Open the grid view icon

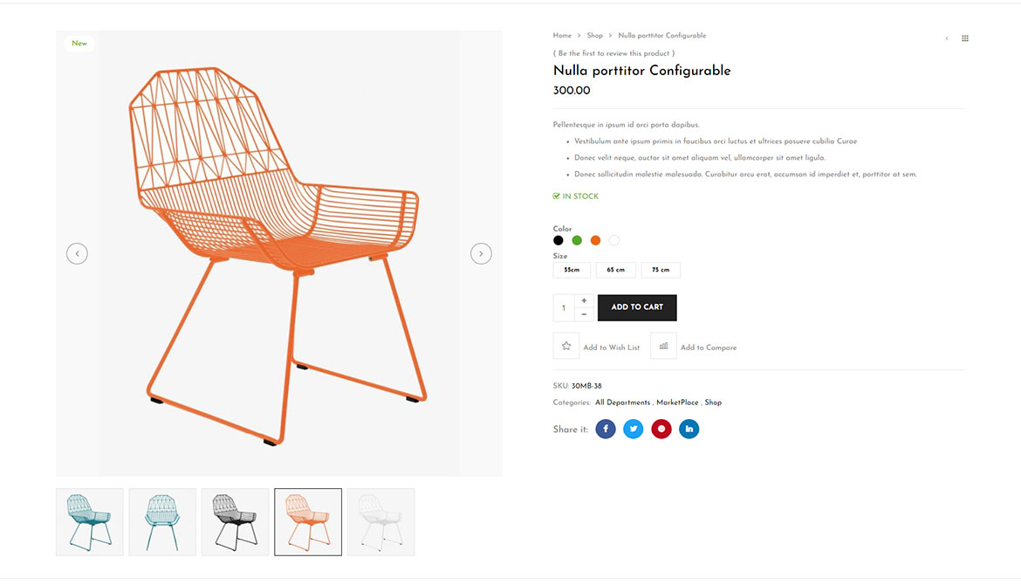click(x=965, y=38)
